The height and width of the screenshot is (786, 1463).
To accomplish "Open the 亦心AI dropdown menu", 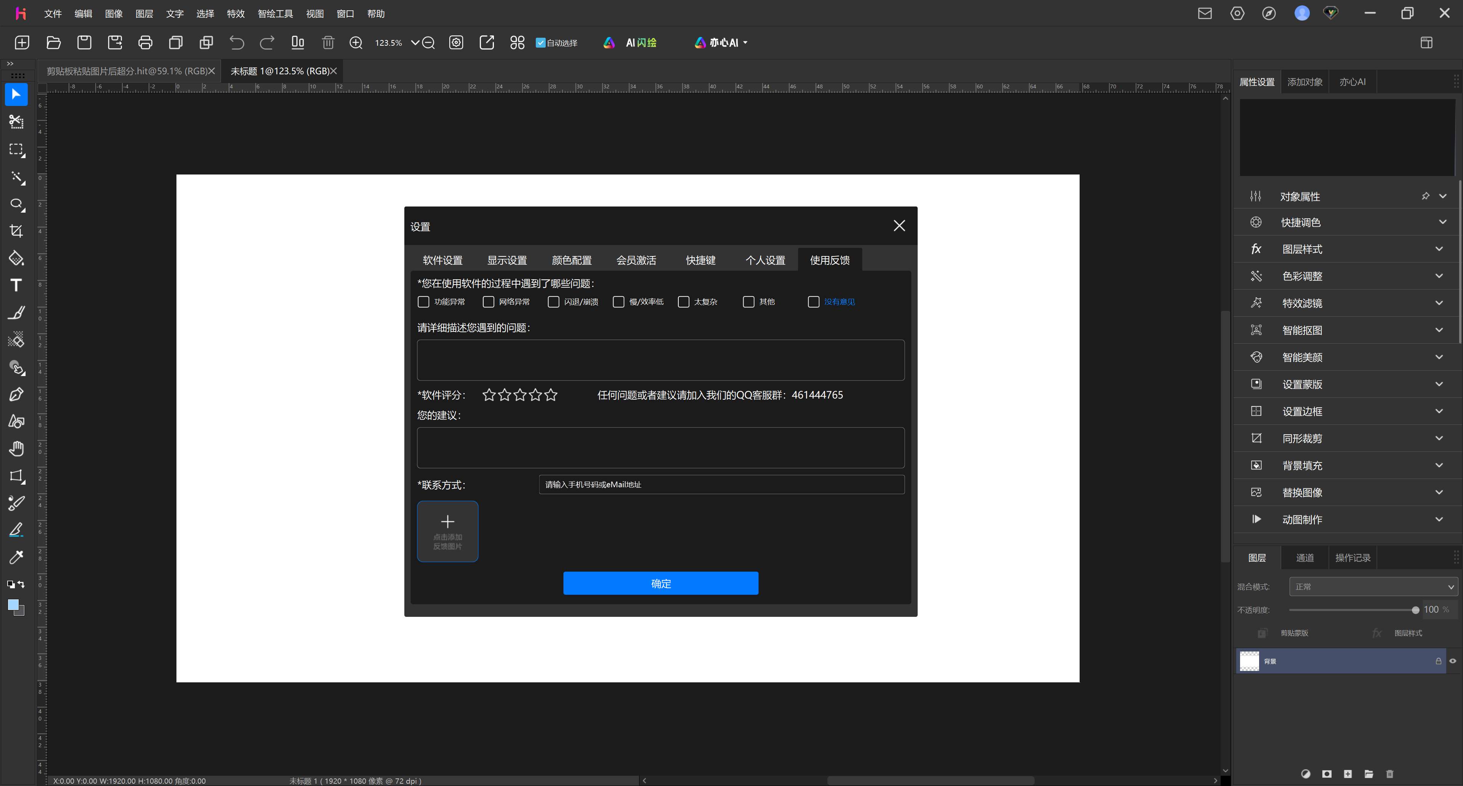I will click(x=721, y=43).
